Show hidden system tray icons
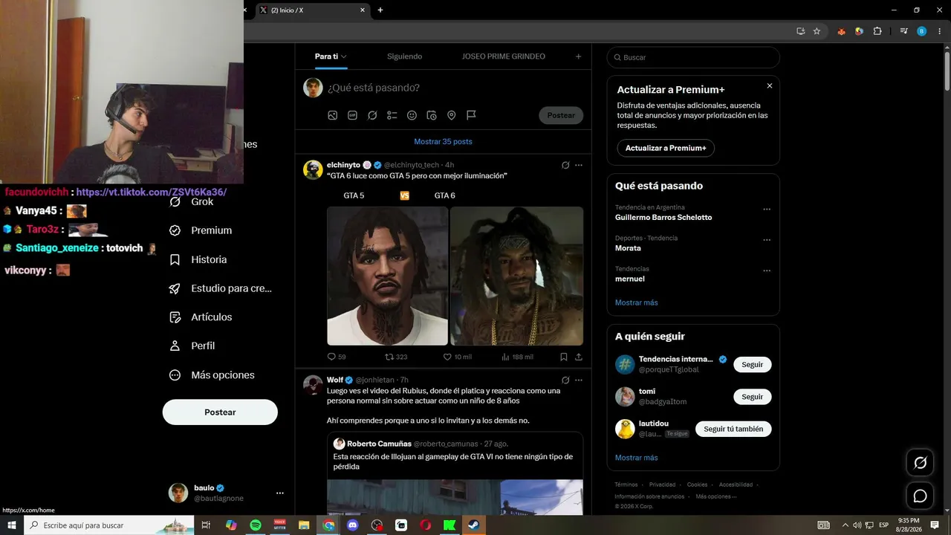The width and height of the screenshot is (951, 535). coord(845,525)
